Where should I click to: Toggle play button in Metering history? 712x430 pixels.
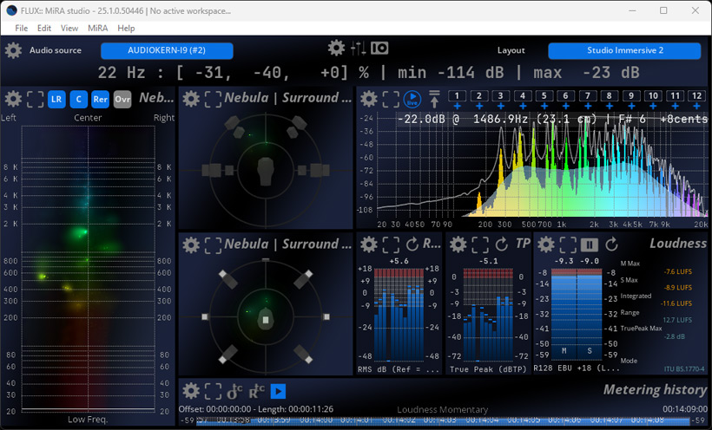(x=279, y=391)
